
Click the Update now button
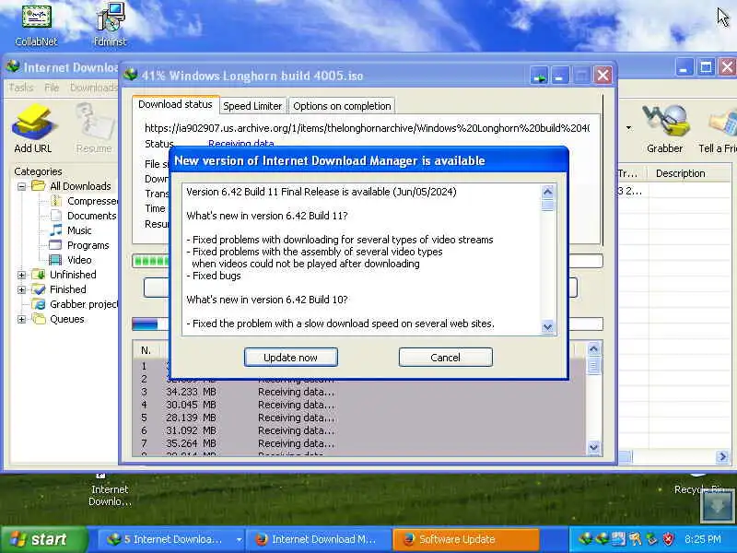click(x=290, y=358)
